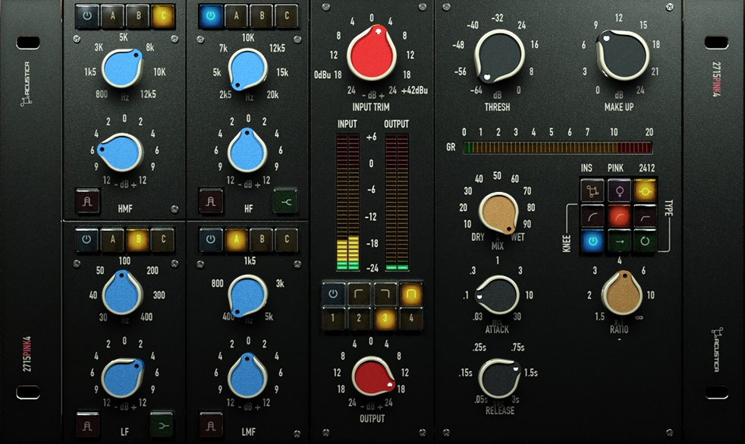Toggle the LMF band power button

click(211, 240)
